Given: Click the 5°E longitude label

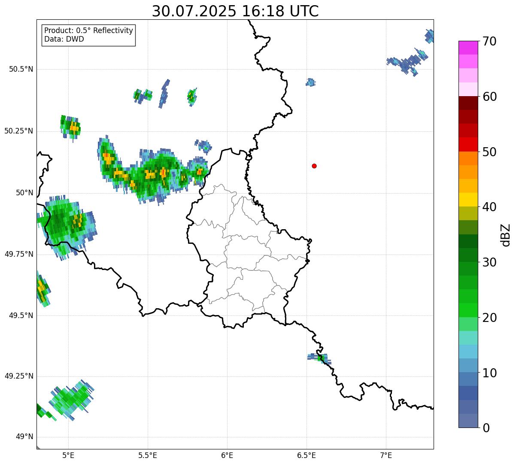Looking at the screenshot, I should [x=68, y=455].
